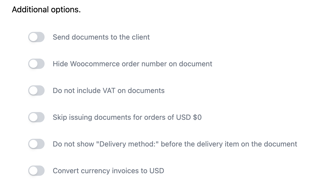
Task: Toggle the Delivery method label hiding switch
Action: pyautogui.click(x=36, y=144)
